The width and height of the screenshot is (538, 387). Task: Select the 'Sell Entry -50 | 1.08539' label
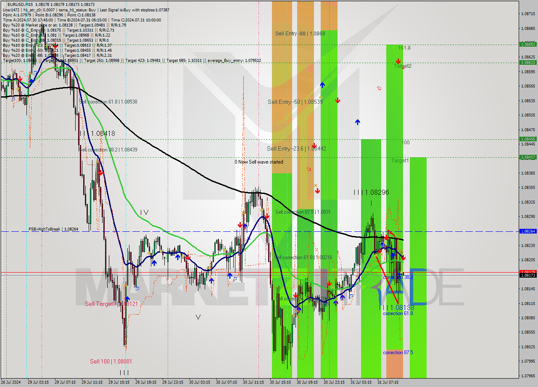click(x=295, y=102)
